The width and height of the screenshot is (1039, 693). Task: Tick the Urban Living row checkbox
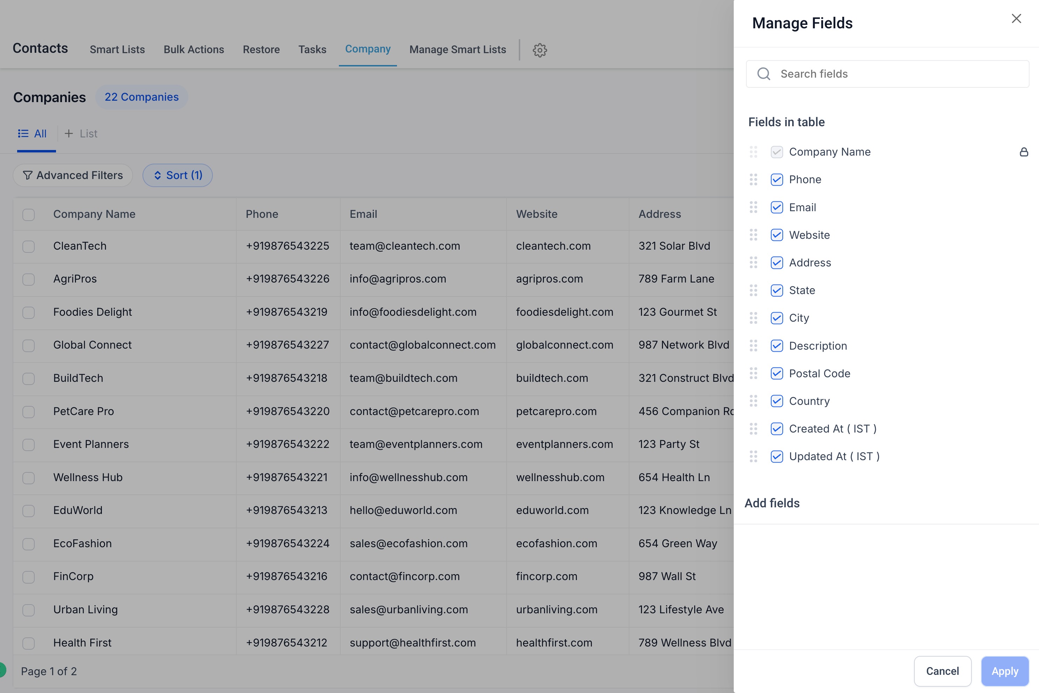pos(29,610)
